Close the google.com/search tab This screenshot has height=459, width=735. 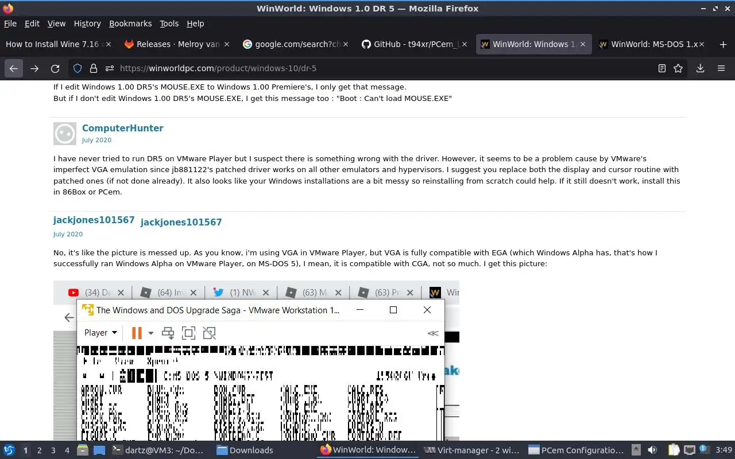pyautogui.click(x=345, y=44)
